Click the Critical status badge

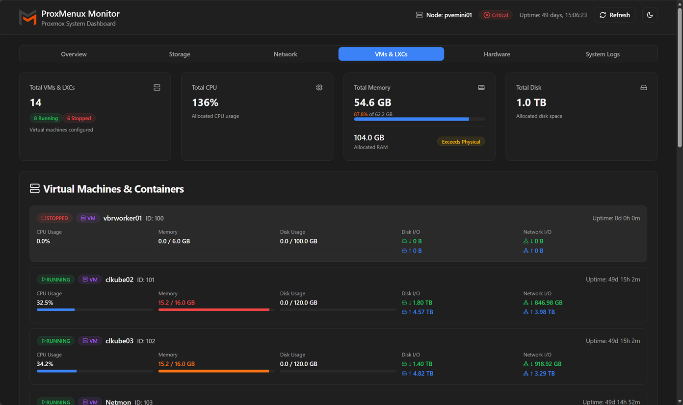pos(496,15)
